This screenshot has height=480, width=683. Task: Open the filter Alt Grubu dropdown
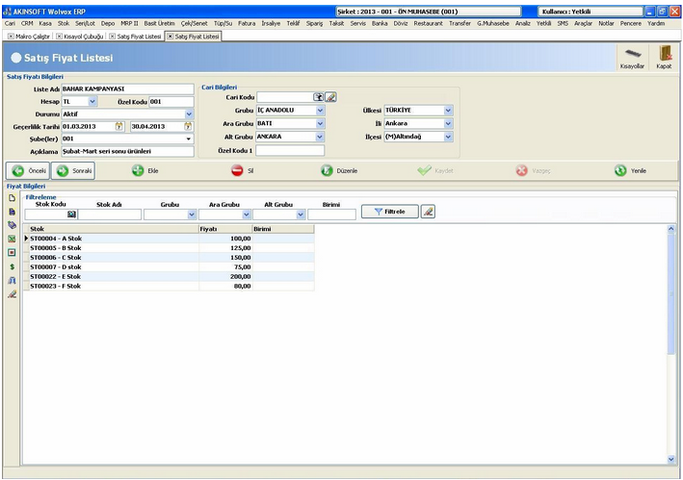pos(301,215)
